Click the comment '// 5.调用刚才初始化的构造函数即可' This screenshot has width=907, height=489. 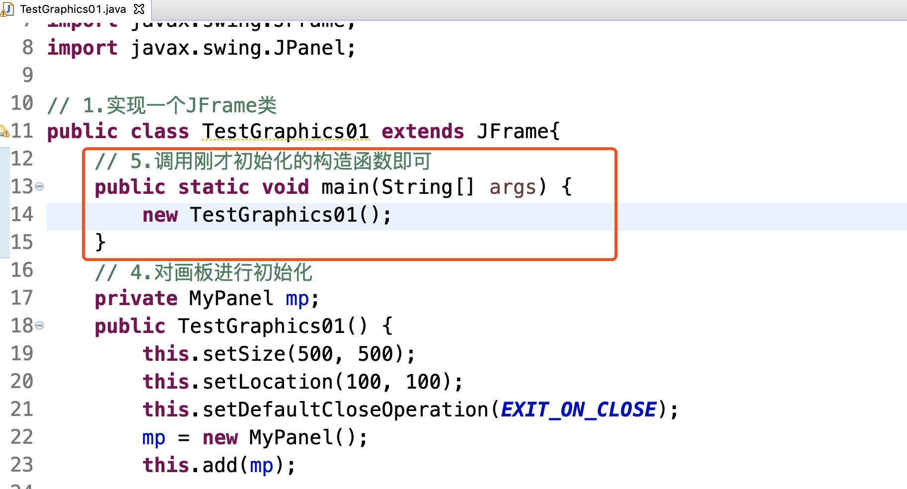(x=263, y=161)
